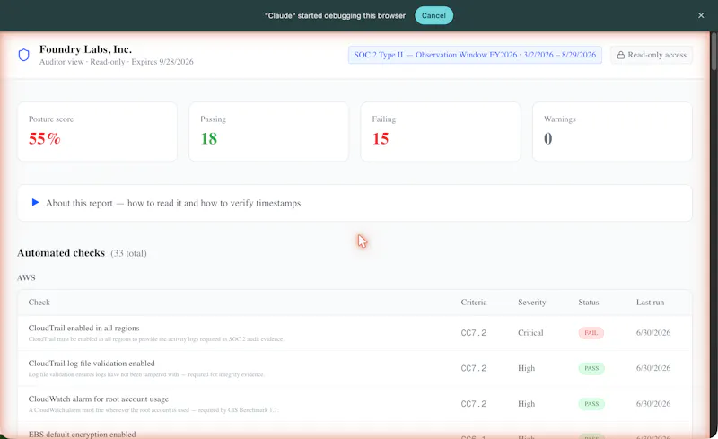Dismiss the debugging banner with the X
Image resolution: width=718 pixels, height=439 pixels.
[x=701, y=15]
